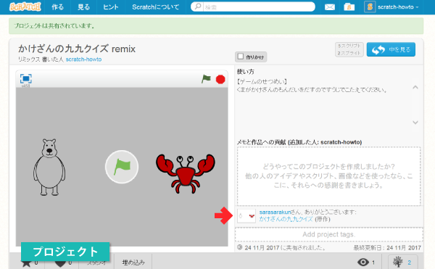Switch the player to fullscreen mode
This screenshot has width=435, height=269.
pyautogui.click(x=26, y=79)
